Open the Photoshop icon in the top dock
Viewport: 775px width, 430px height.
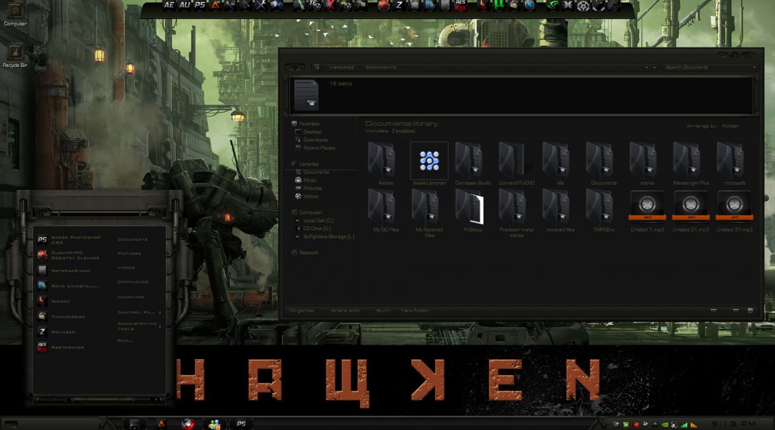tap(199, 5)
